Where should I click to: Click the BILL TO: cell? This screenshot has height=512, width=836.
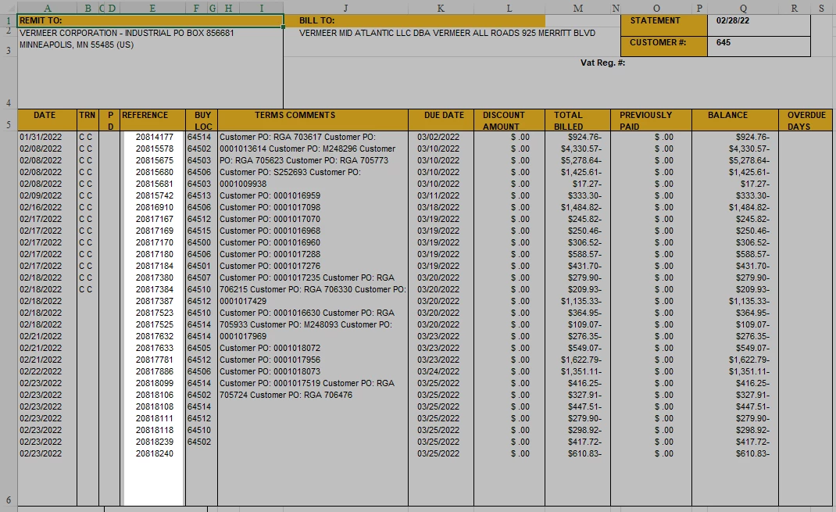tap(414, 21)
